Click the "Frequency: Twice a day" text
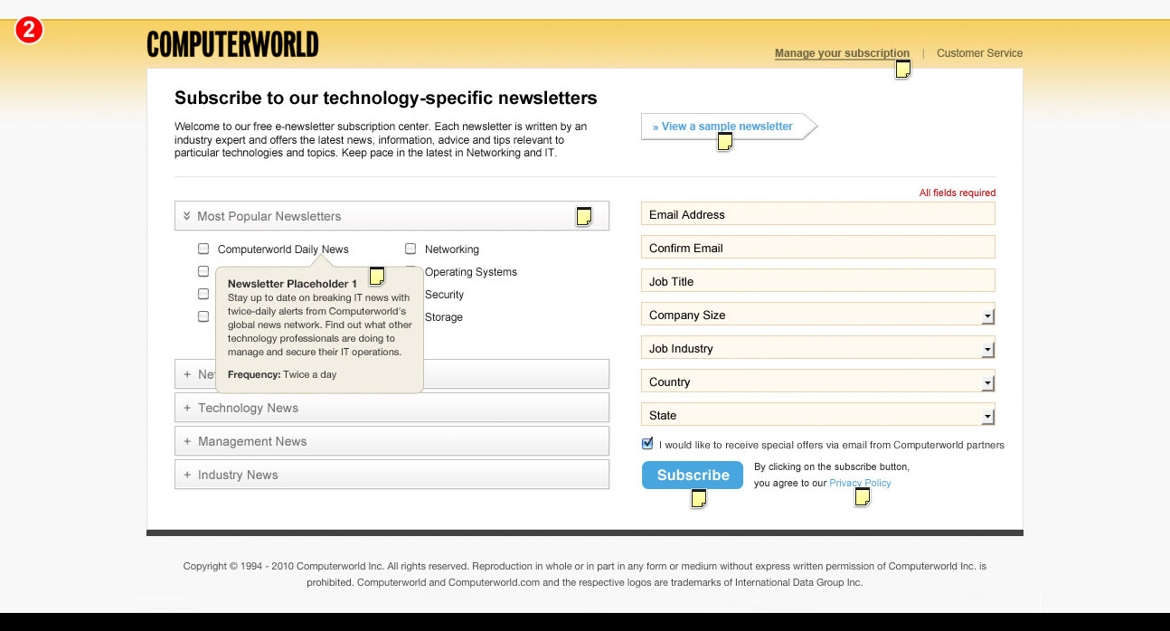1170x631 pixels. pos(282,374)
